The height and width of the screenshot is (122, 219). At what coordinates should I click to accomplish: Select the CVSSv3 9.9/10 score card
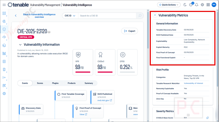pyautogui.click(x=105, y=62)
